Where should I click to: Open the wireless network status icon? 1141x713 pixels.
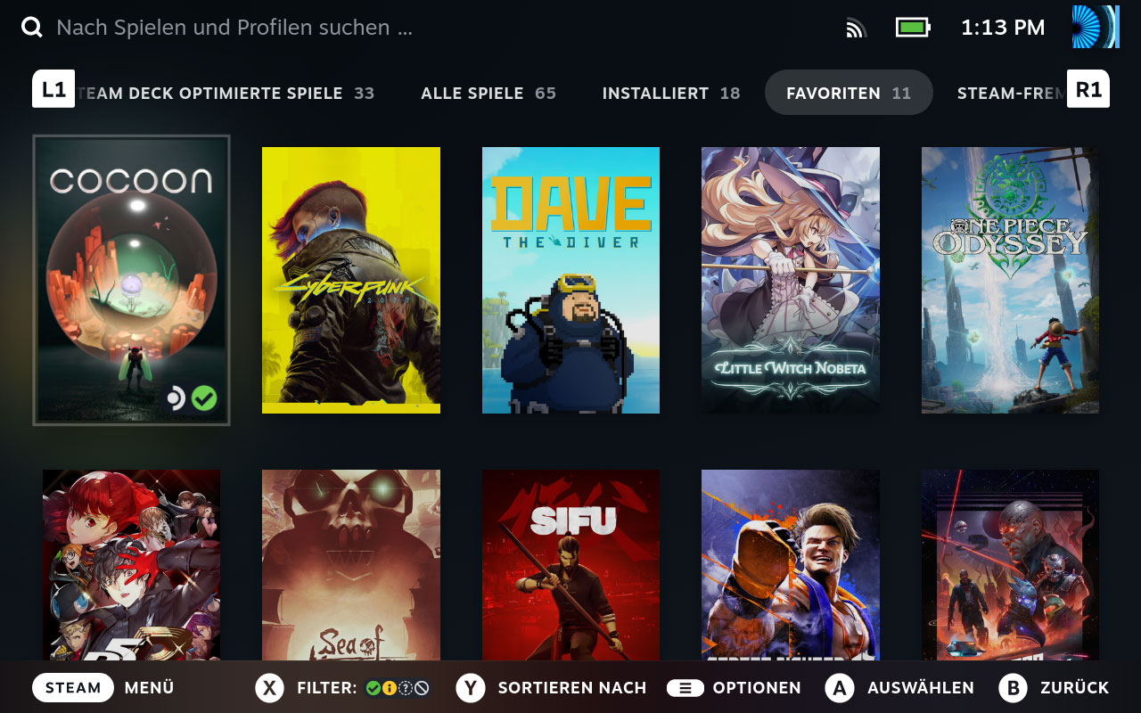point(856,29)
